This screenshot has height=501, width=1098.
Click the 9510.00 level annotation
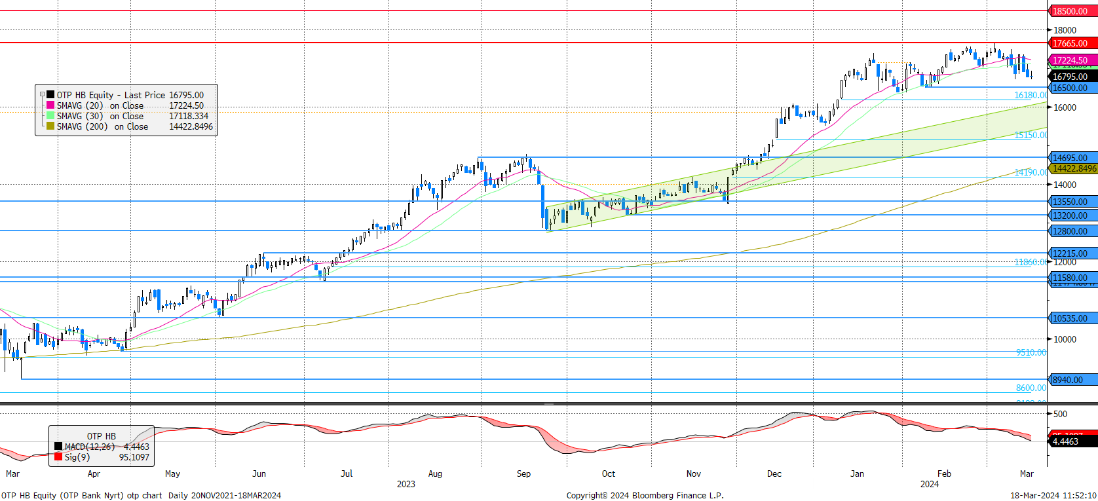[x=1031, y=352]
